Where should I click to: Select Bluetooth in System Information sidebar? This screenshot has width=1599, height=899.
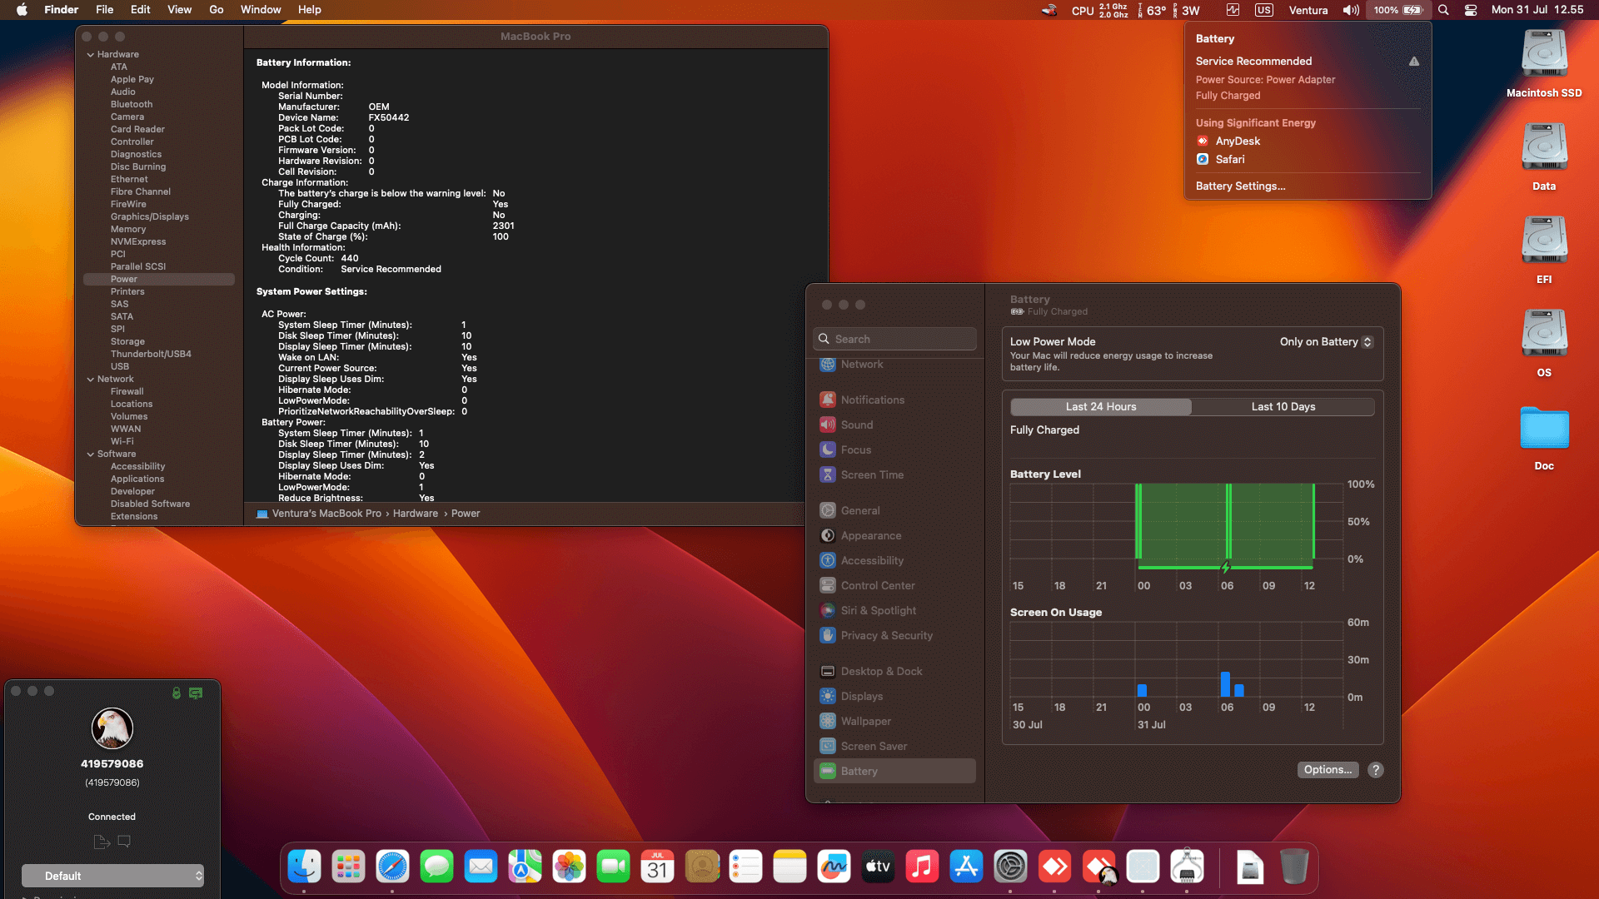(x=132, y=105)
